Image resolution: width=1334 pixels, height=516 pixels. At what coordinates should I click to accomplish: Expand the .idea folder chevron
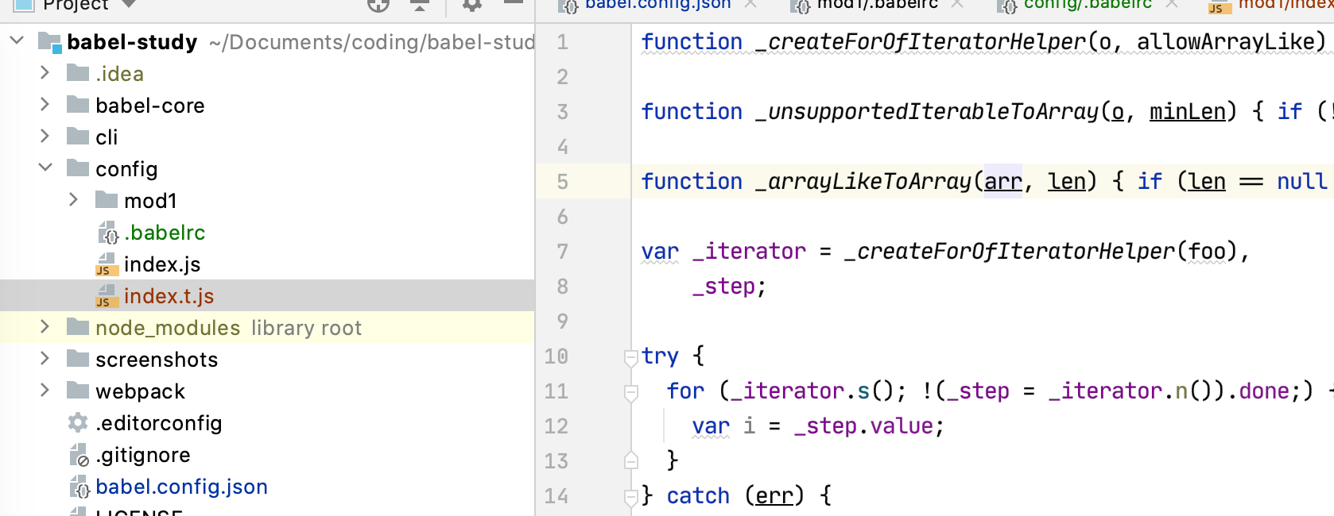tap(45, 73)
